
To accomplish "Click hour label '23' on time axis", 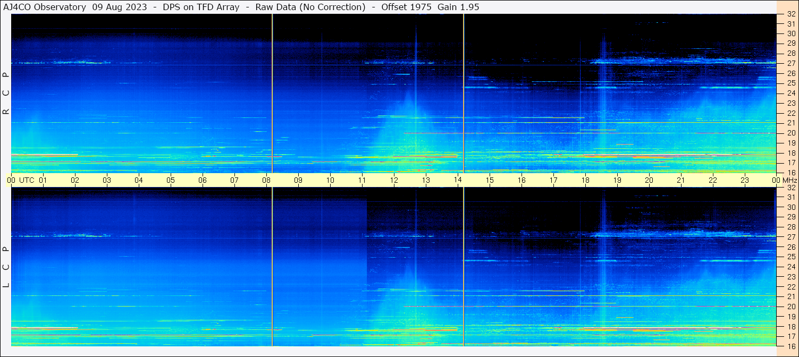I will click(x=745, y=180).
